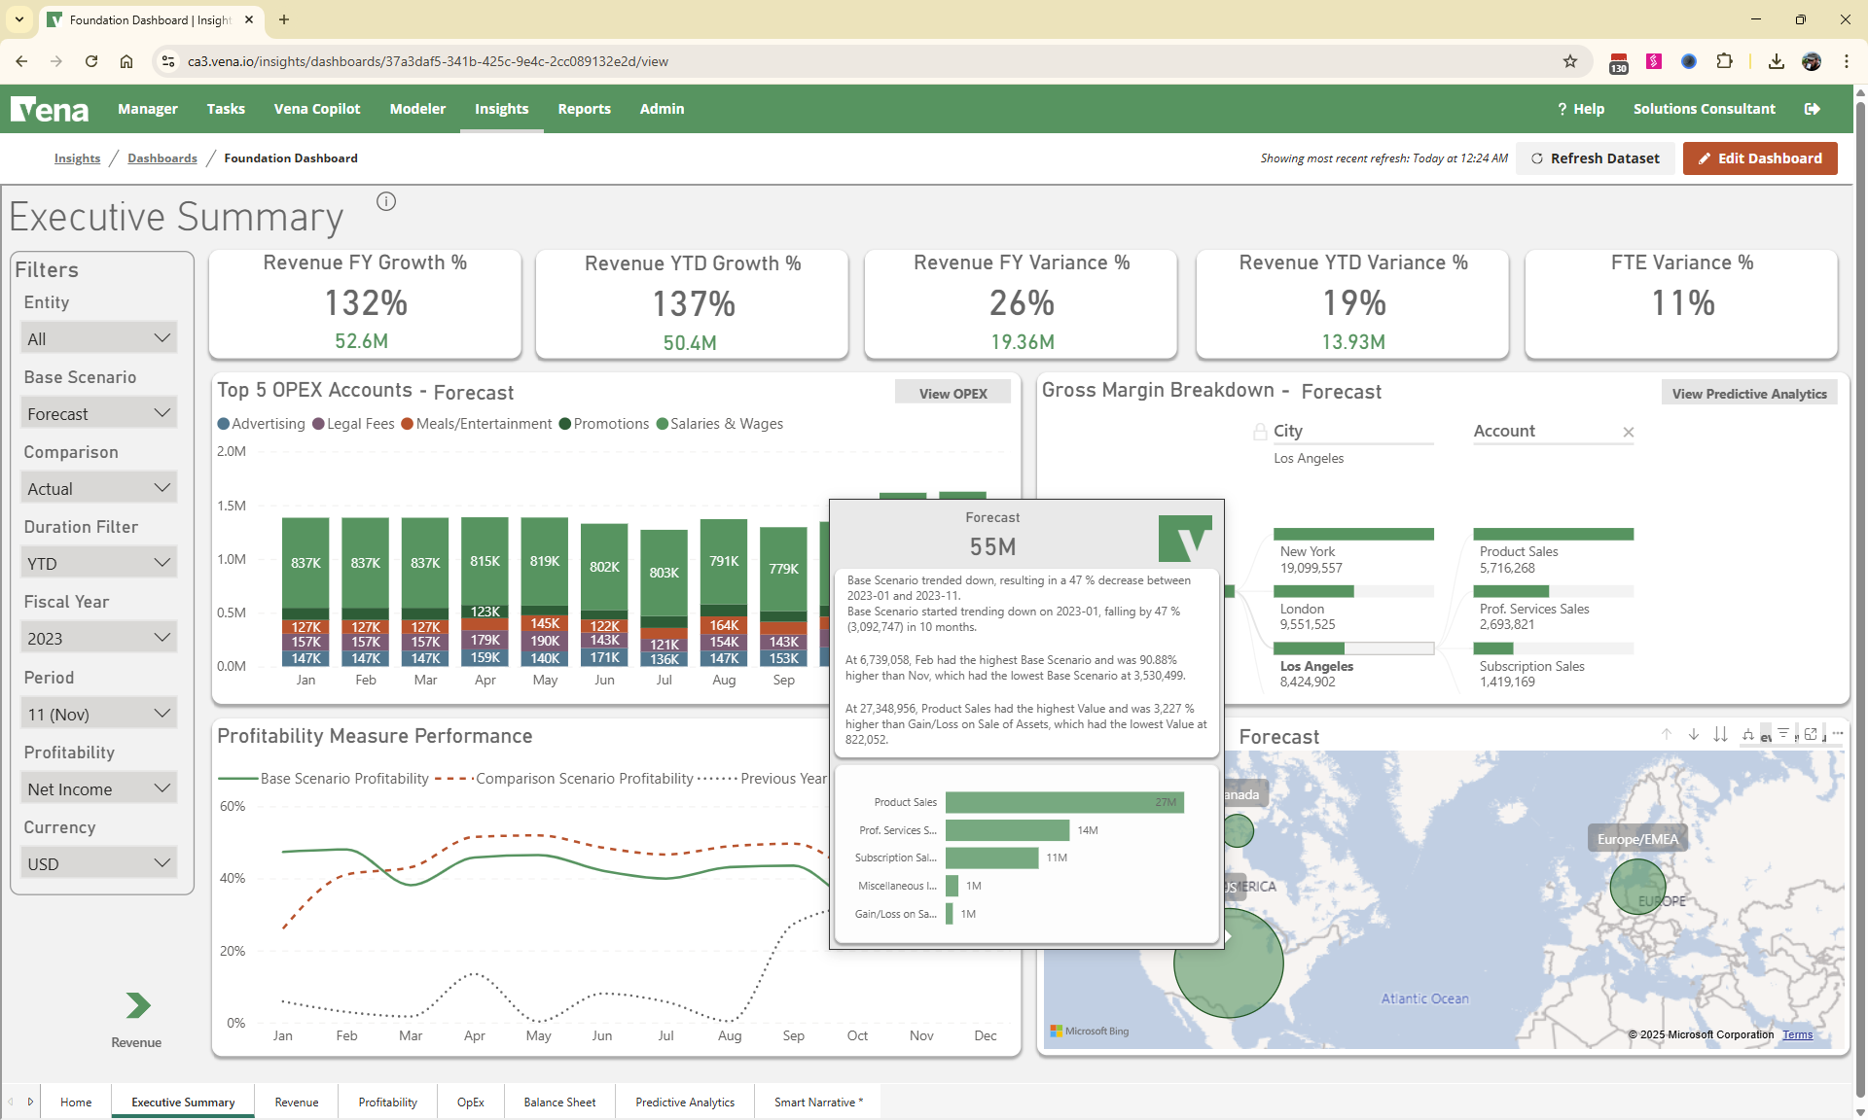Toggle the Salaries & Wages legend item
Screen dimensions: 1868x1120
tap(721, 423)
